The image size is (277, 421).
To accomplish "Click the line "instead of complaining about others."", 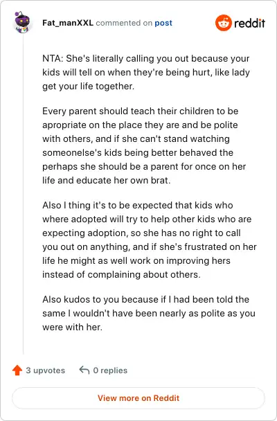I will click(121, 274).
